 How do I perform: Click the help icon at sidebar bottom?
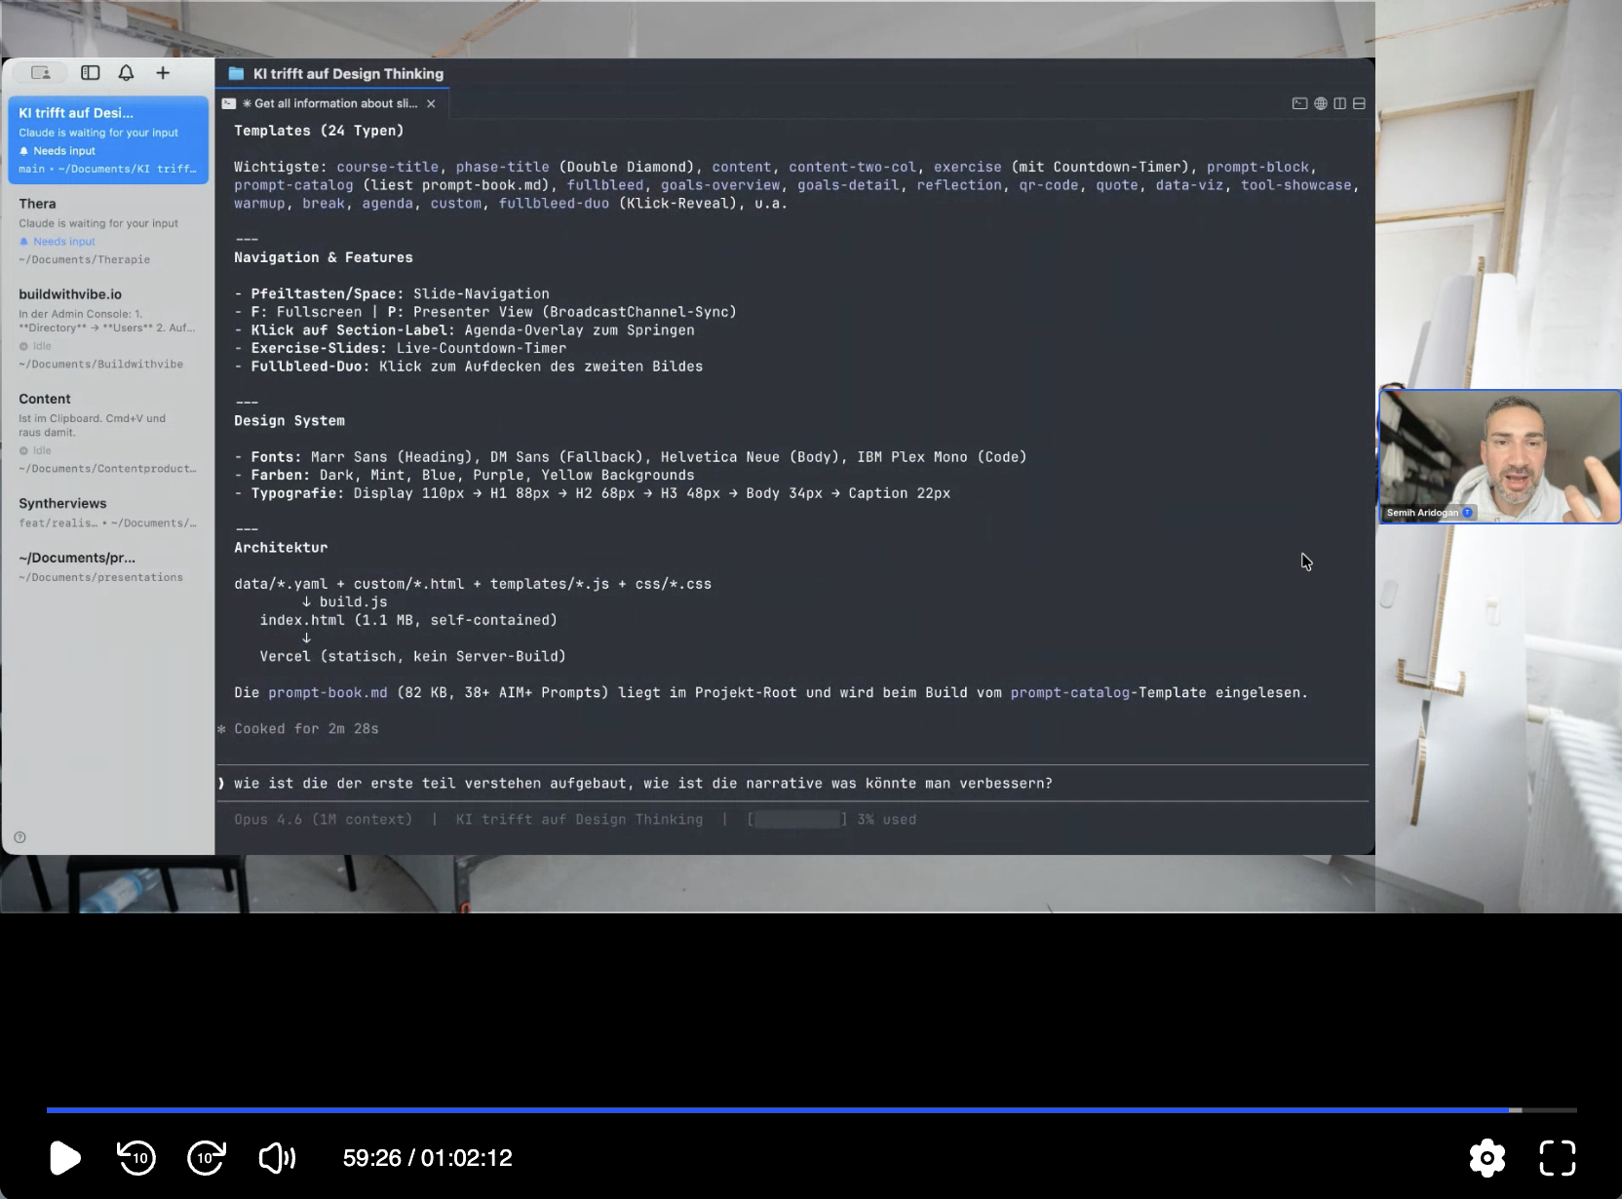pos(19,837)
